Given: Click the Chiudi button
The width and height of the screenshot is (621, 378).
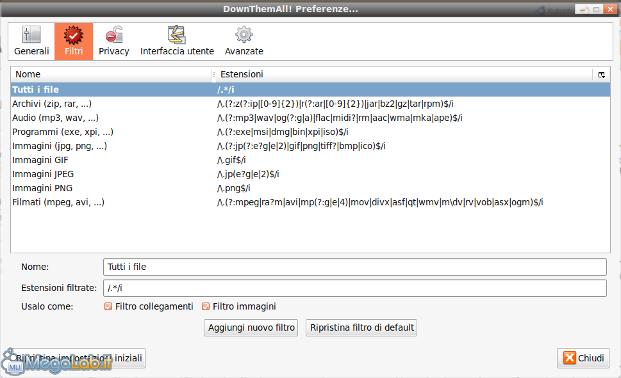Looking at the screenshot, I should (583, 358).
